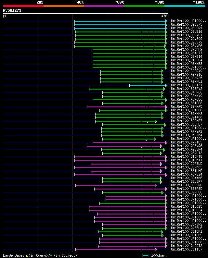Open hit UniRef100_Q8VY87
This screenshot has height=258, width=208.
coord(187,35)
